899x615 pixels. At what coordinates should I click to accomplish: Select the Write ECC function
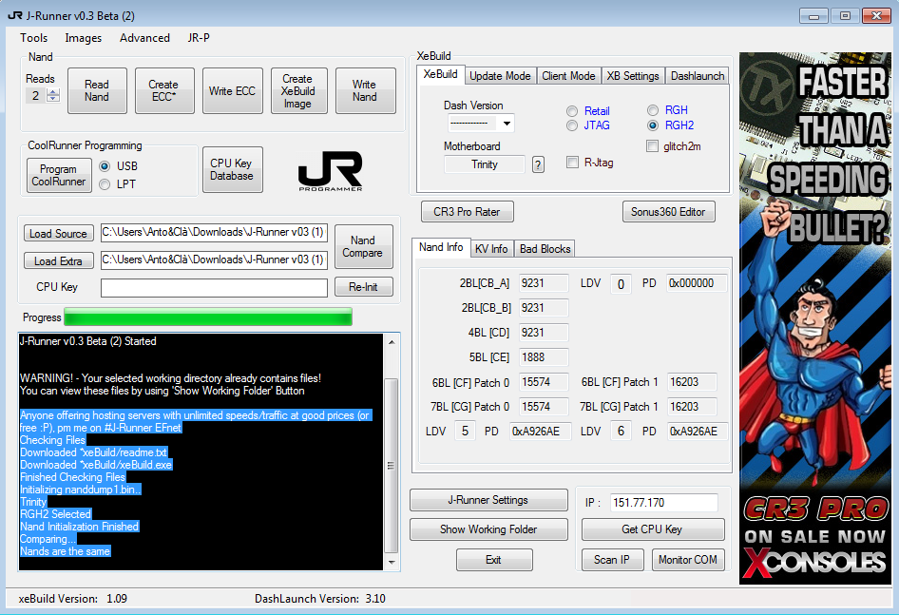click(232, 90)
